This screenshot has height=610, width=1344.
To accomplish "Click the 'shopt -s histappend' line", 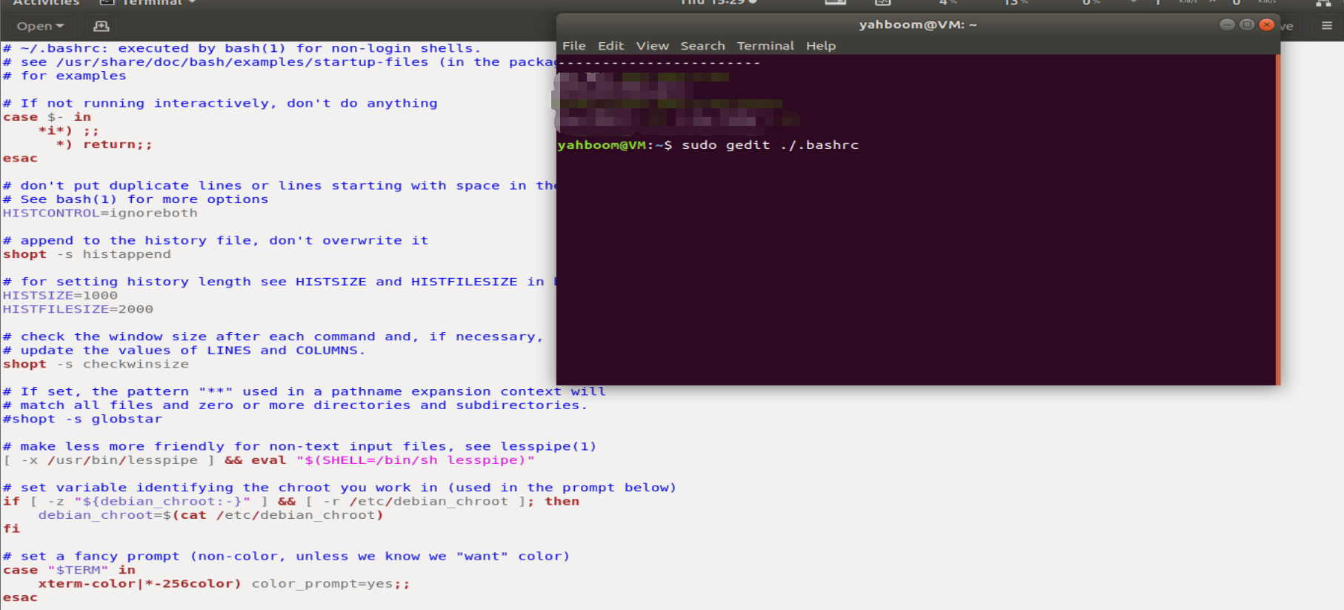I will click(87, 254).
